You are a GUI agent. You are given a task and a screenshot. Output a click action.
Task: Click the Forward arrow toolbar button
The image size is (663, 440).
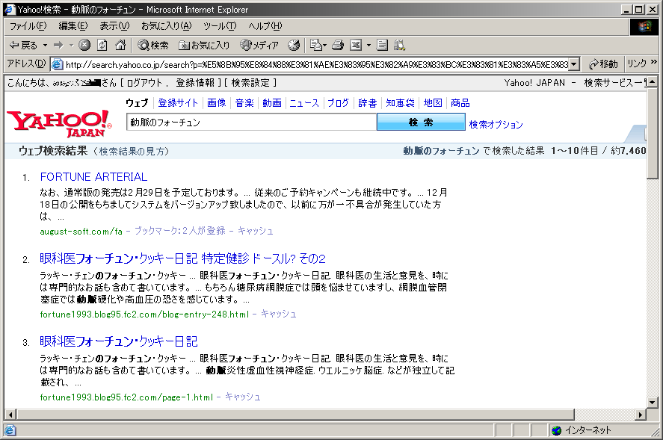click(58, 45)
